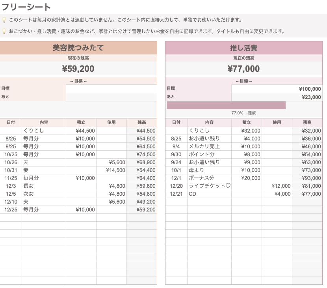Select the 10/31 date cell
The width and height of the screenshot is (327, 288).
11,170
